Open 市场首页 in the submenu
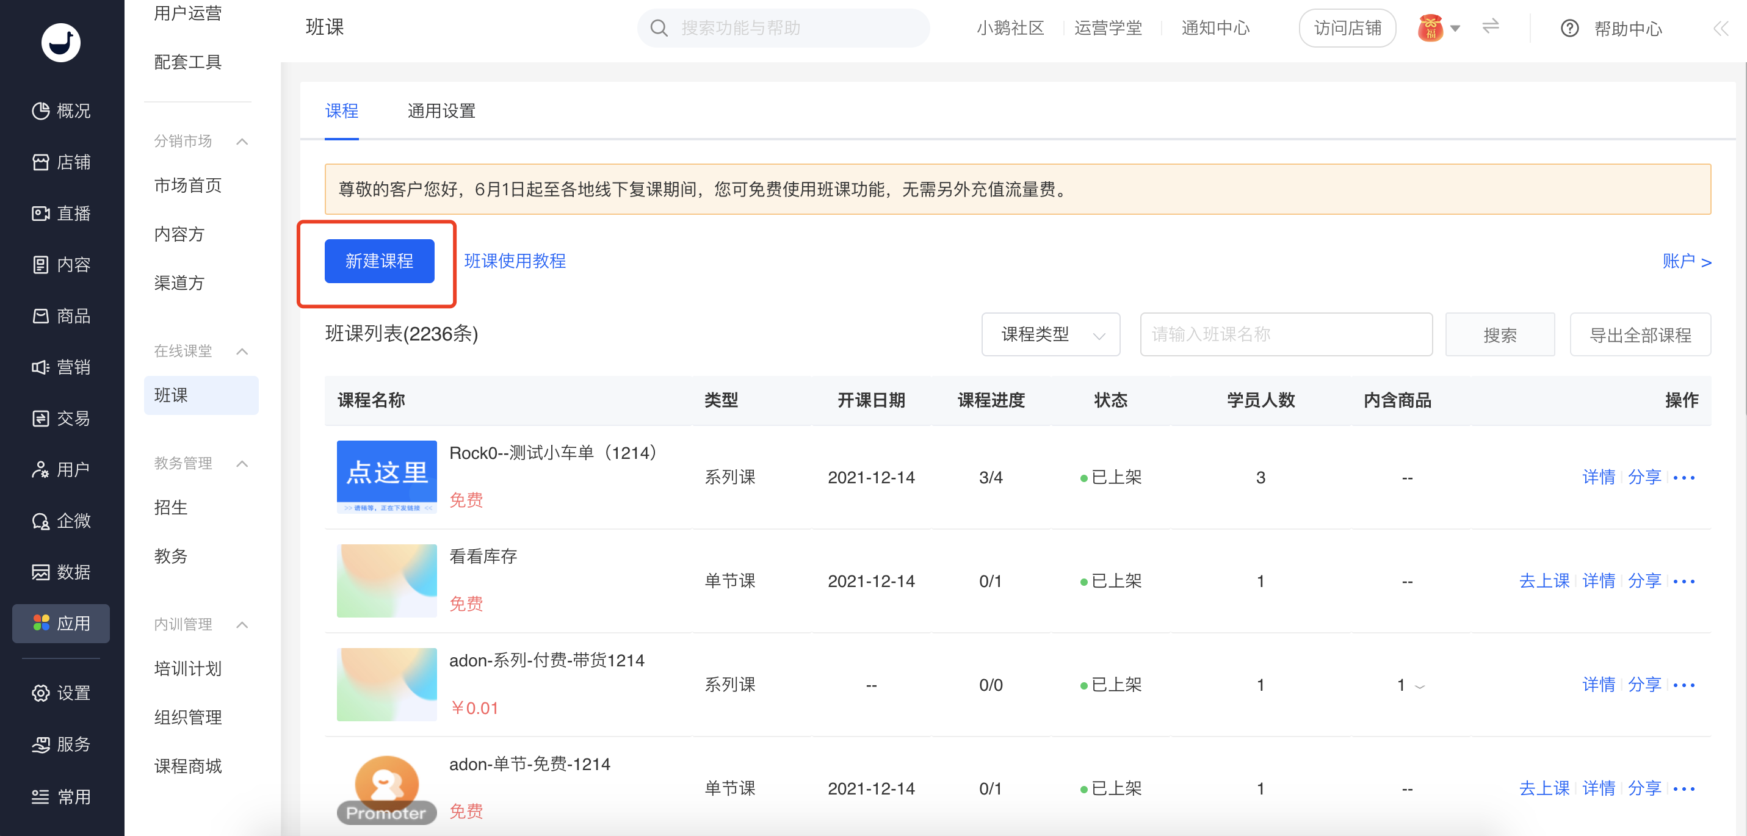This screenshot has height=836, width=1747. point(188,185)
